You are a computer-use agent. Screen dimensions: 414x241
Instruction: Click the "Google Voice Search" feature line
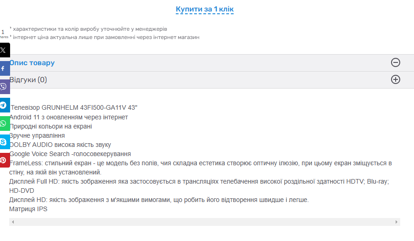(70, 154)
